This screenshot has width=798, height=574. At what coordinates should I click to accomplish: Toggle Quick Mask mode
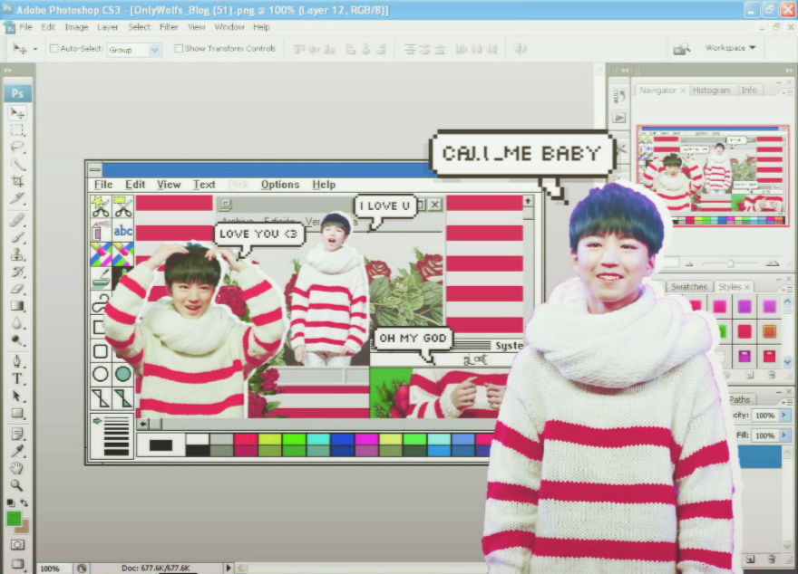17,545
